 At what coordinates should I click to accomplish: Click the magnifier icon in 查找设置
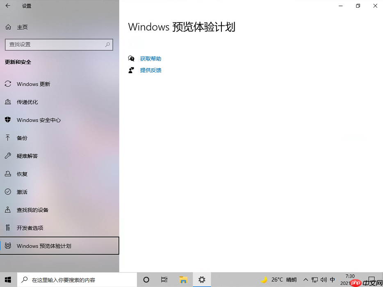click(107, 45)
